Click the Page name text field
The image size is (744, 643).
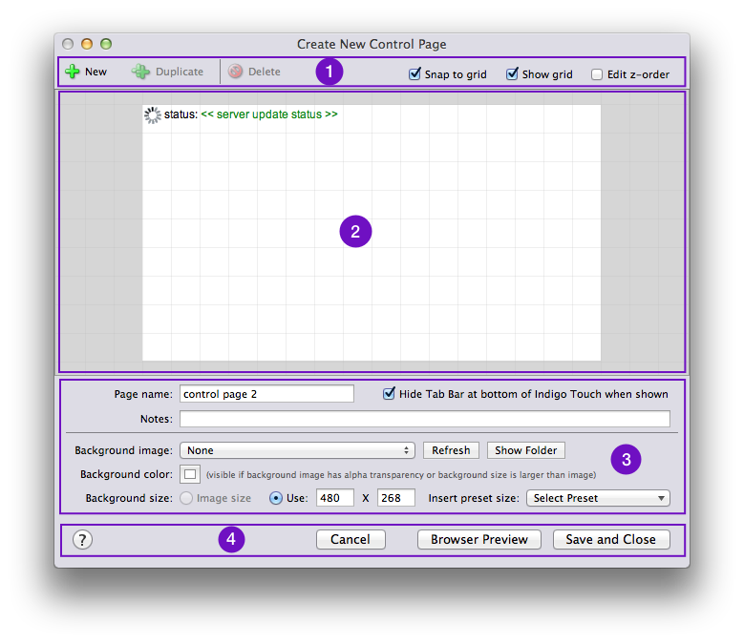point(266,394)
